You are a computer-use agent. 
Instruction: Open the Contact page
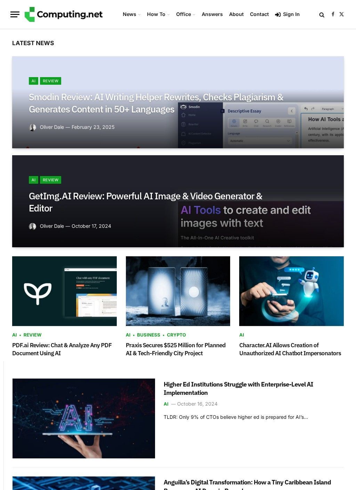259,14
